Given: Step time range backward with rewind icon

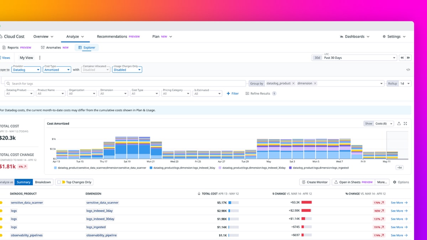Looking at the screenshot, I should 402,58.
